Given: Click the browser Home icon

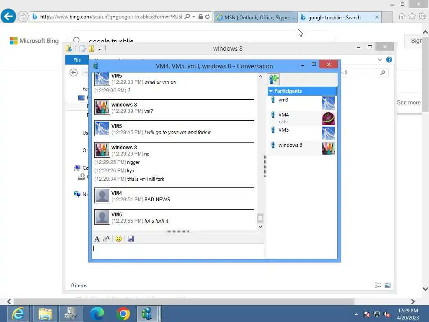Looking at the screenshot, I should (402, 16).
